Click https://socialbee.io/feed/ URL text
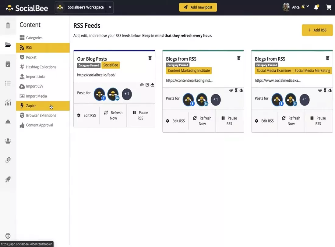Screen dimensions: 335x247 tap(96, 75)
